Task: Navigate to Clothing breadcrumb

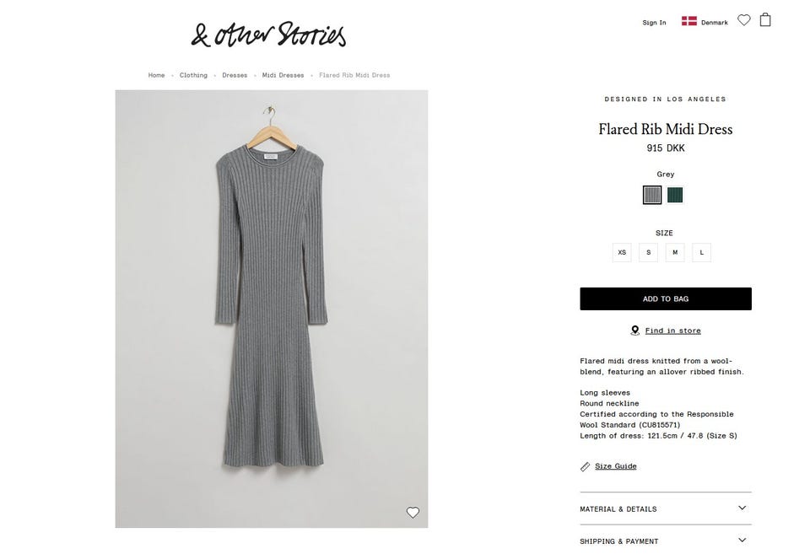Action: [x=193, y=75]
